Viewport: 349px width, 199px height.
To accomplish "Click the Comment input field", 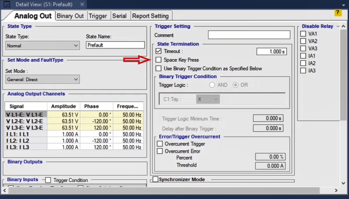I will 249,35.
